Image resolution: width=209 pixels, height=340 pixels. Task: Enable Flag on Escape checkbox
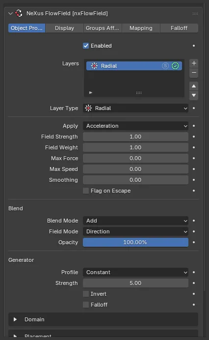pos(86,191)
